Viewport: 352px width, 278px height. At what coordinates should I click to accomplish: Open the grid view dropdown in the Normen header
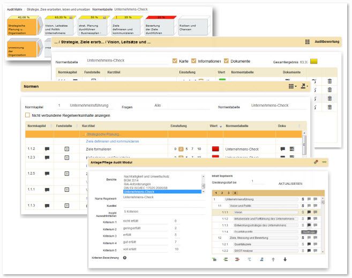[292, 85]
